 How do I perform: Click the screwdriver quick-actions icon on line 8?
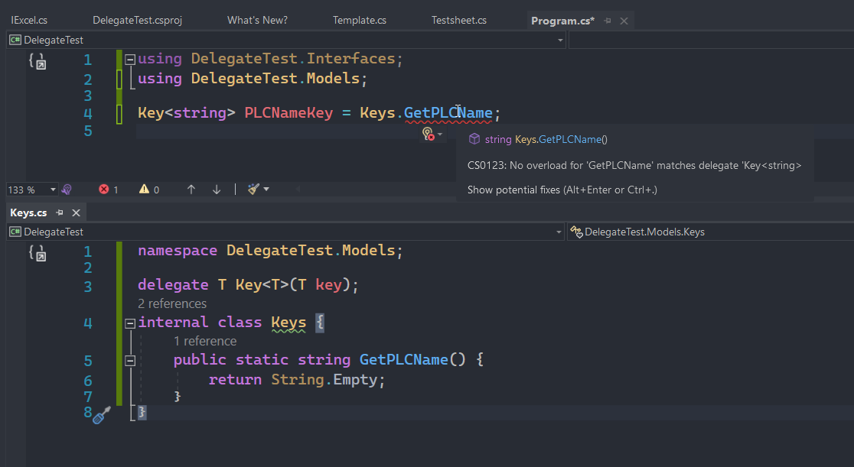pos(102,415)
